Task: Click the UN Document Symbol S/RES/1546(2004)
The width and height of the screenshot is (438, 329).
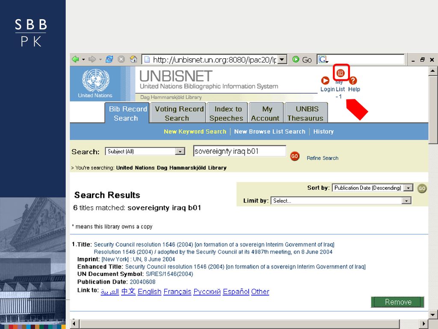Action: 169,274
